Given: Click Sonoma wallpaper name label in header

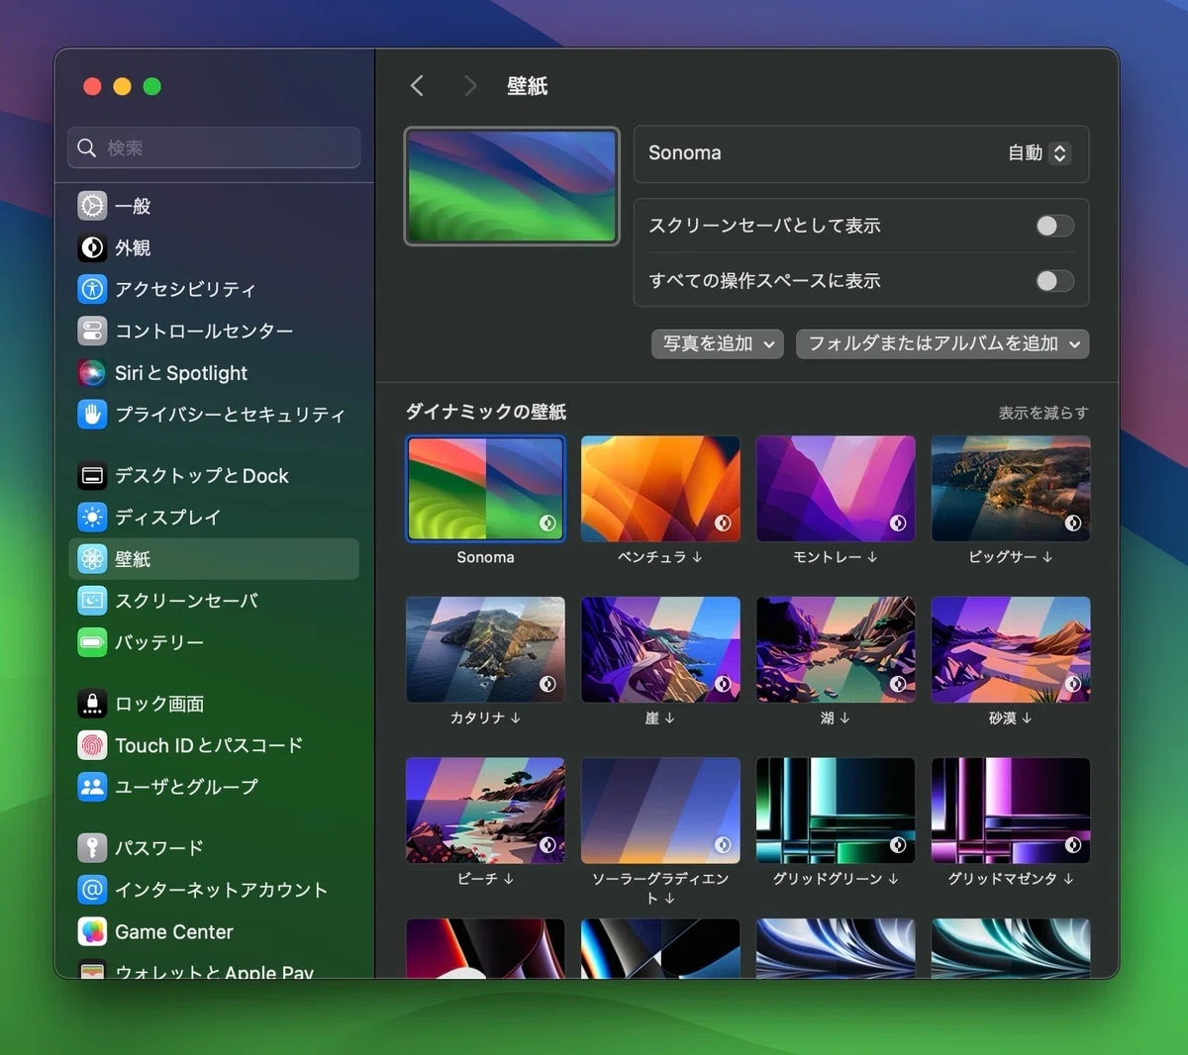Looking at the screenshot, I should click(x=684, y=153).
